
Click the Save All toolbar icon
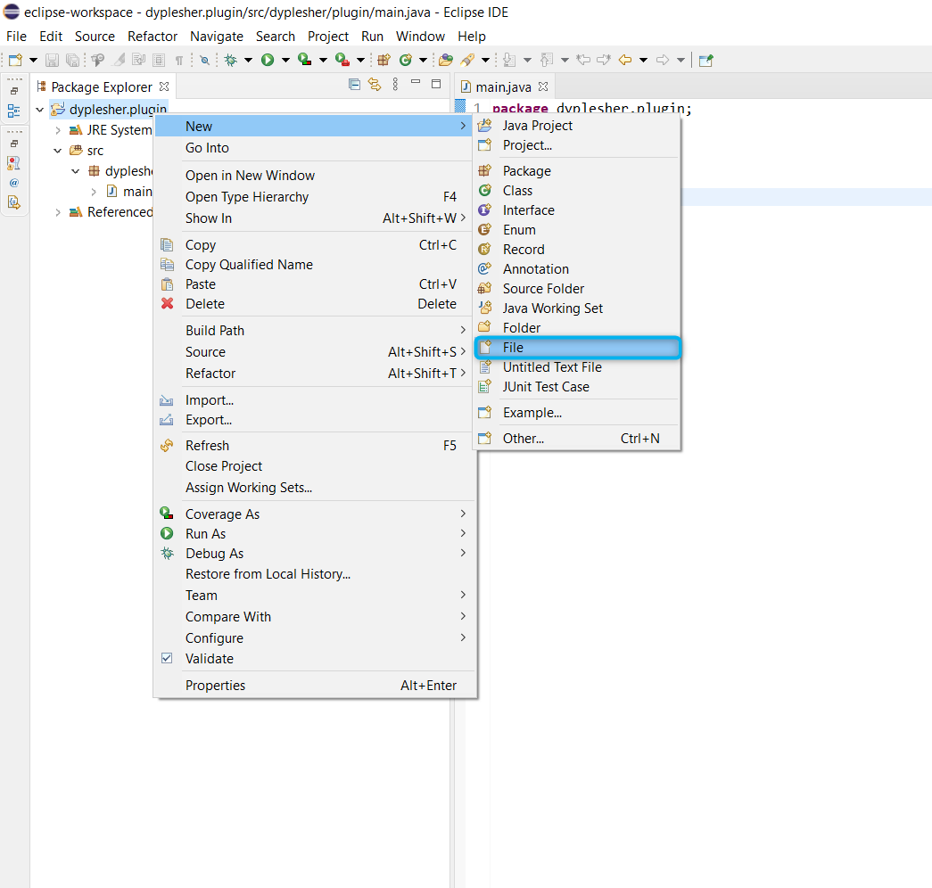pyautogui.click(x=72, y=60)
